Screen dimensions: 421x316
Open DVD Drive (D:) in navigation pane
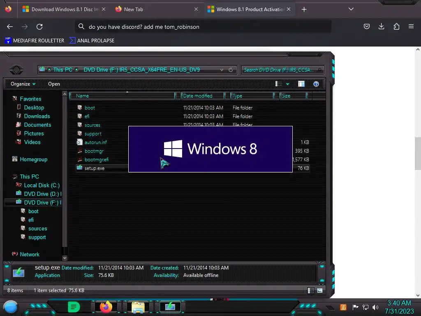(42, 194)
